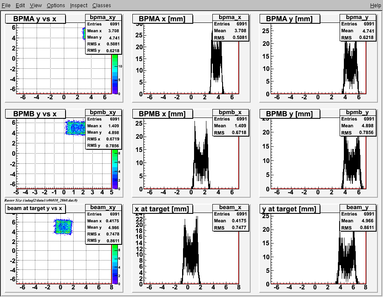
Task: Click the beam_y stats box header
Action: tap(357, 207)
